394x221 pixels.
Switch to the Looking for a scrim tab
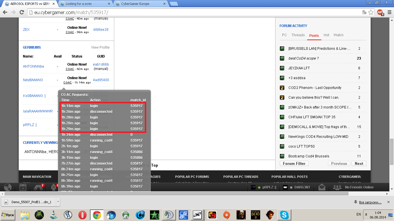[85, 4]
